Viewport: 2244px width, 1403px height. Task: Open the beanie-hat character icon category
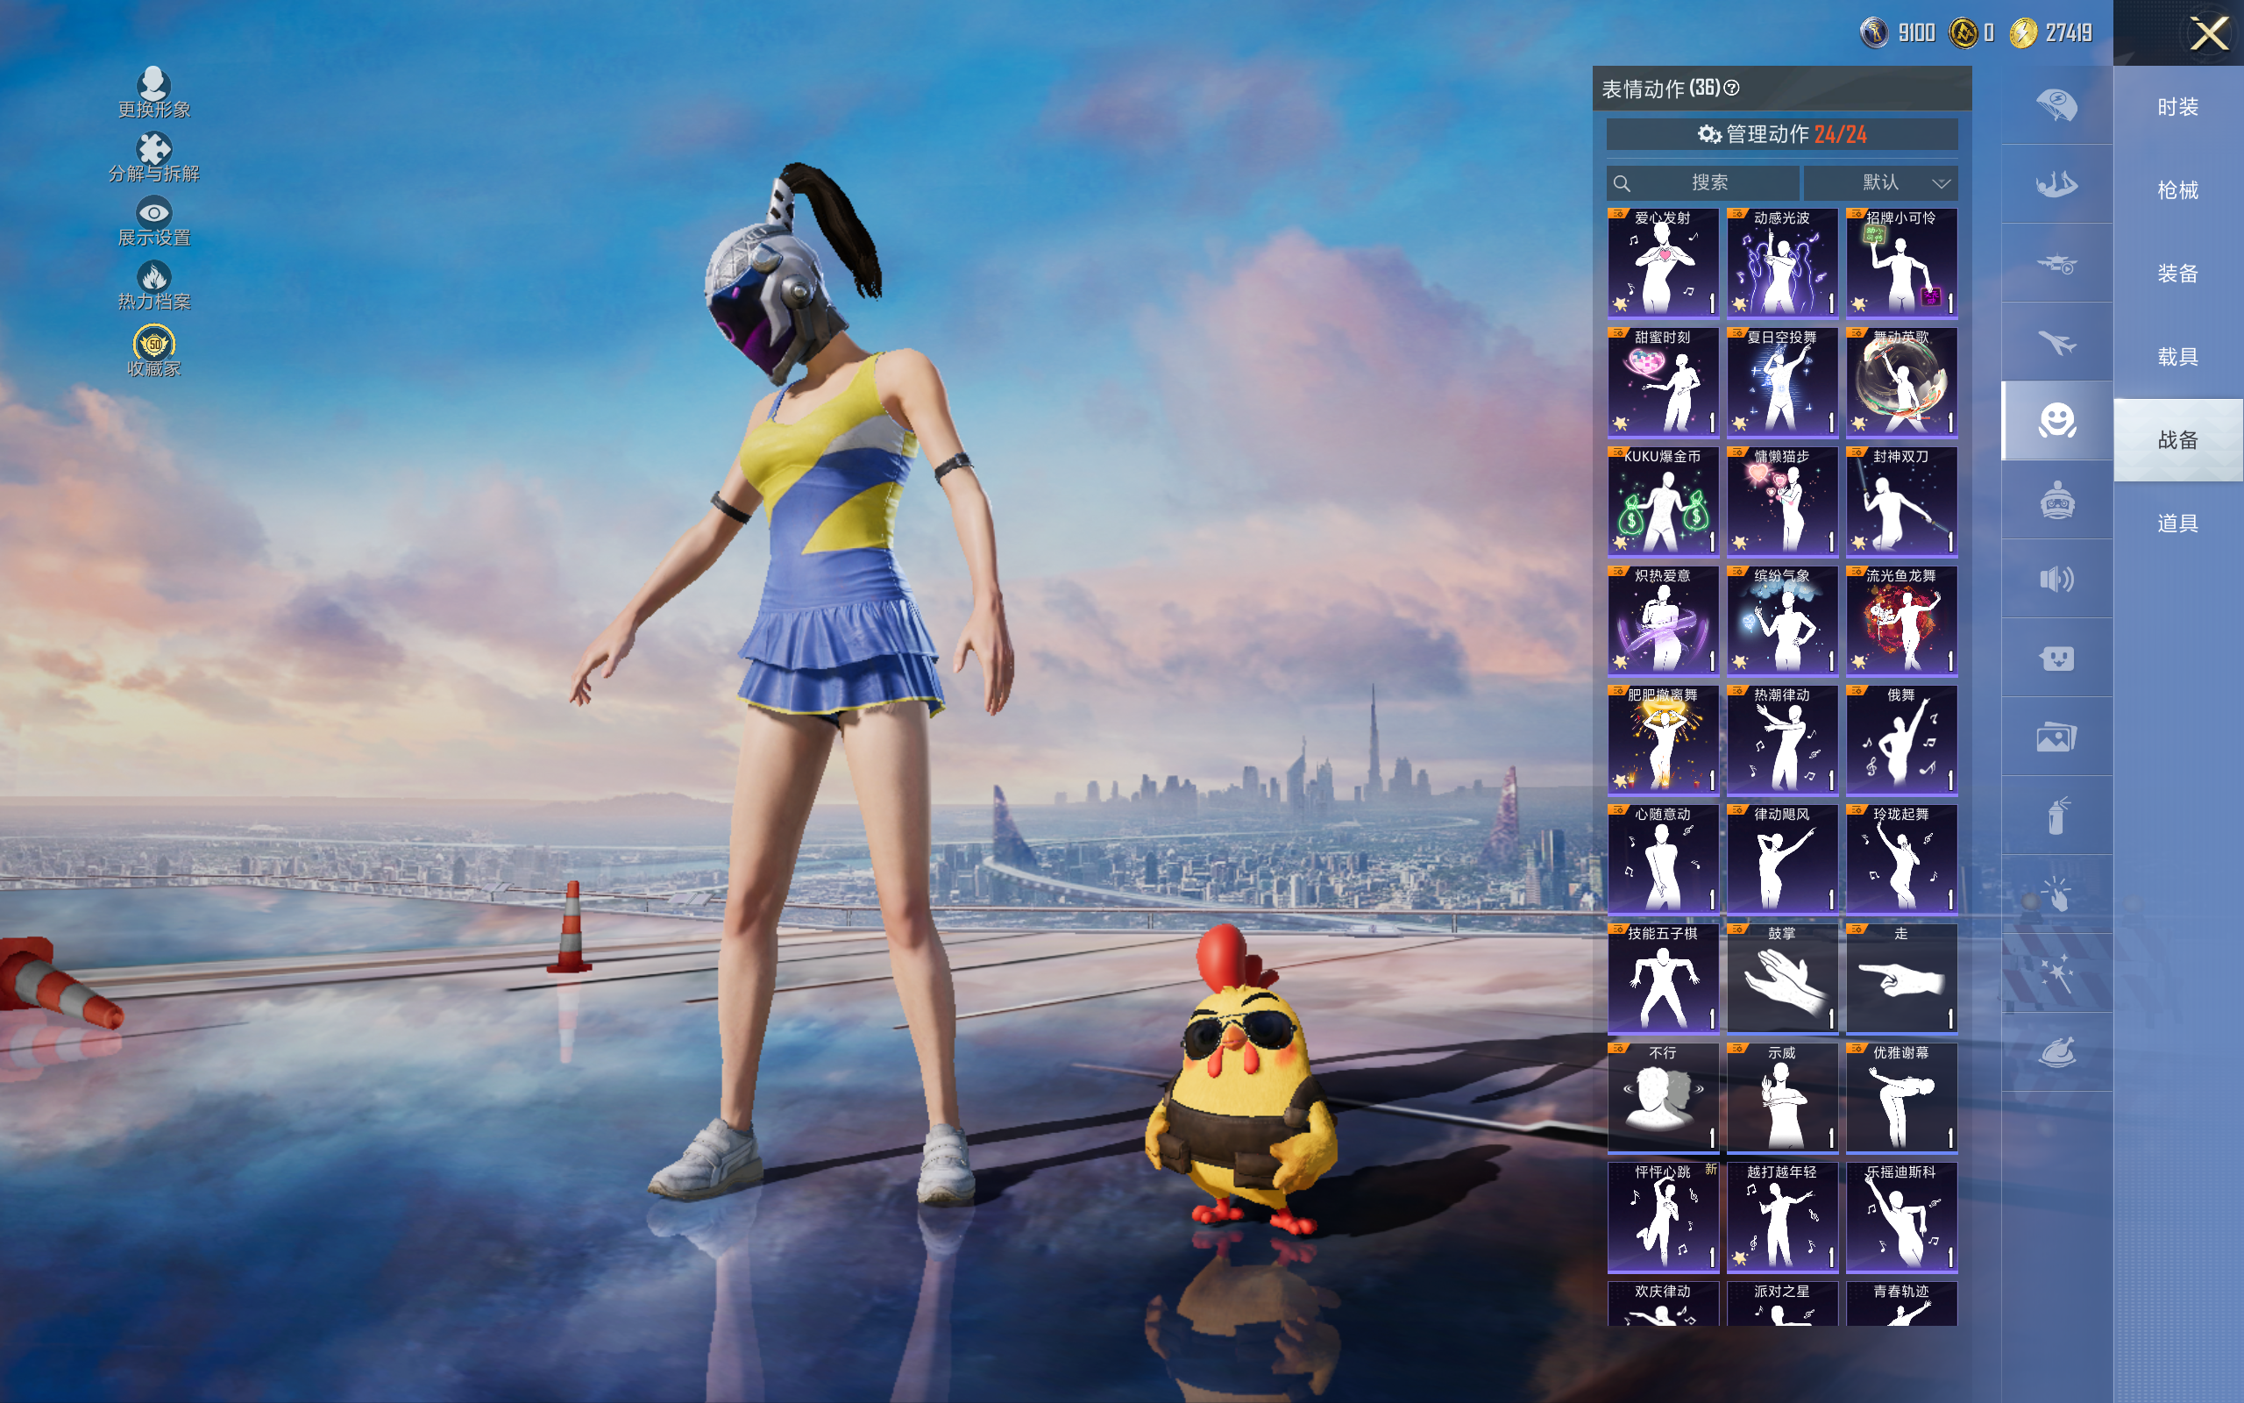[x=2056, y=500]
